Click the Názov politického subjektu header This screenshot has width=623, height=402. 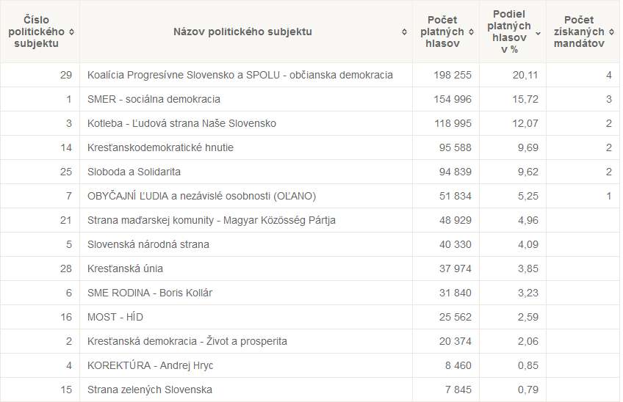pyautogui.click(x=242, y=32)
